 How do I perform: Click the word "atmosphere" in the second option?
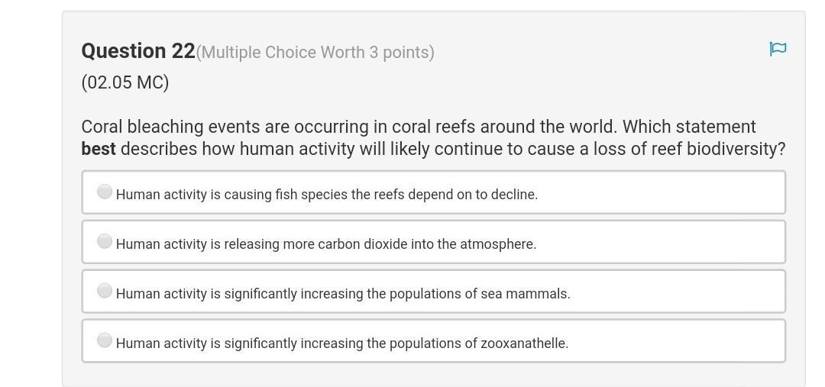point(497,244)
